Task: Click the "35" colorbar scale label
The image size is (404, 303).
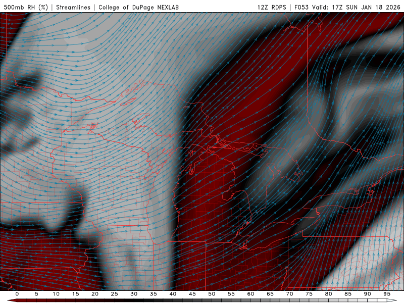Action: (154, 294)
